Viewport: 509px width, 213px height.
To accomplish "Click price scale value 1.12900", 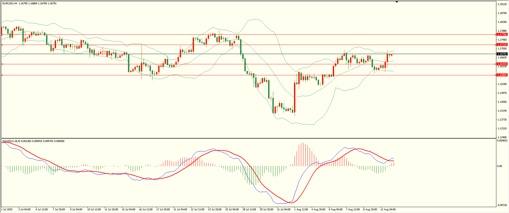I will click(x=502, y=137).
